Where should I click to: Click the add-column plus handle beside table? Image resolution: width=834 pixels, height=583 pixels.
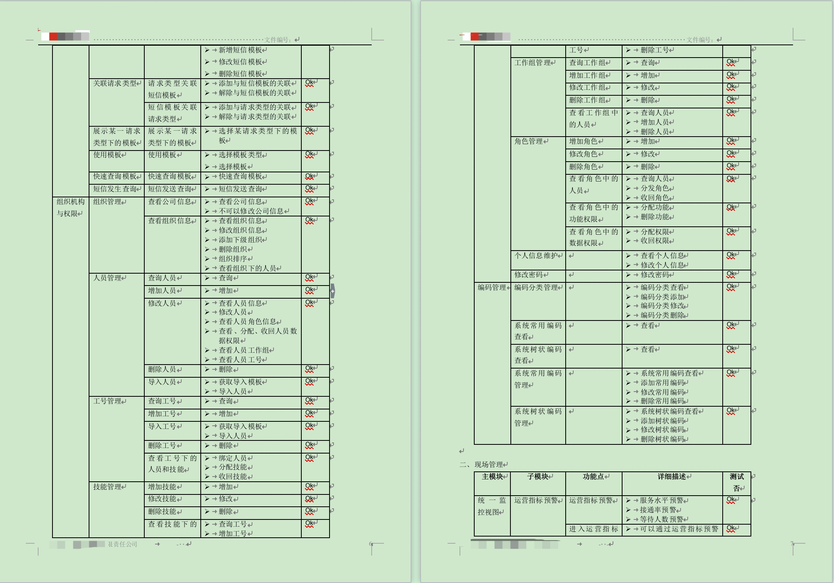333,291
